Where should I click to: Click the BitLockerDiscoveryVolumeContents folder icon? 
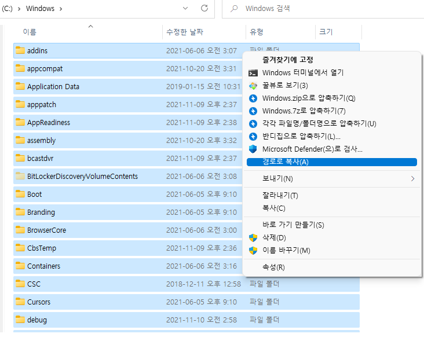pyautogui.click(x=20, y=176)
